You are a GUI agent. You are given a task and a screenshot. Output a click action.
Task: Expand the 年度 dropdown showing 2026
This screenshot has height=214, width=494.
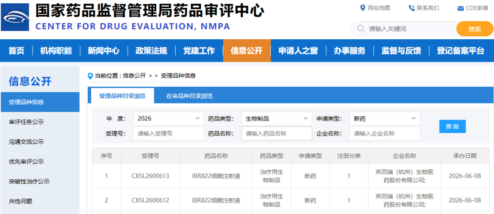pos(168,119)
